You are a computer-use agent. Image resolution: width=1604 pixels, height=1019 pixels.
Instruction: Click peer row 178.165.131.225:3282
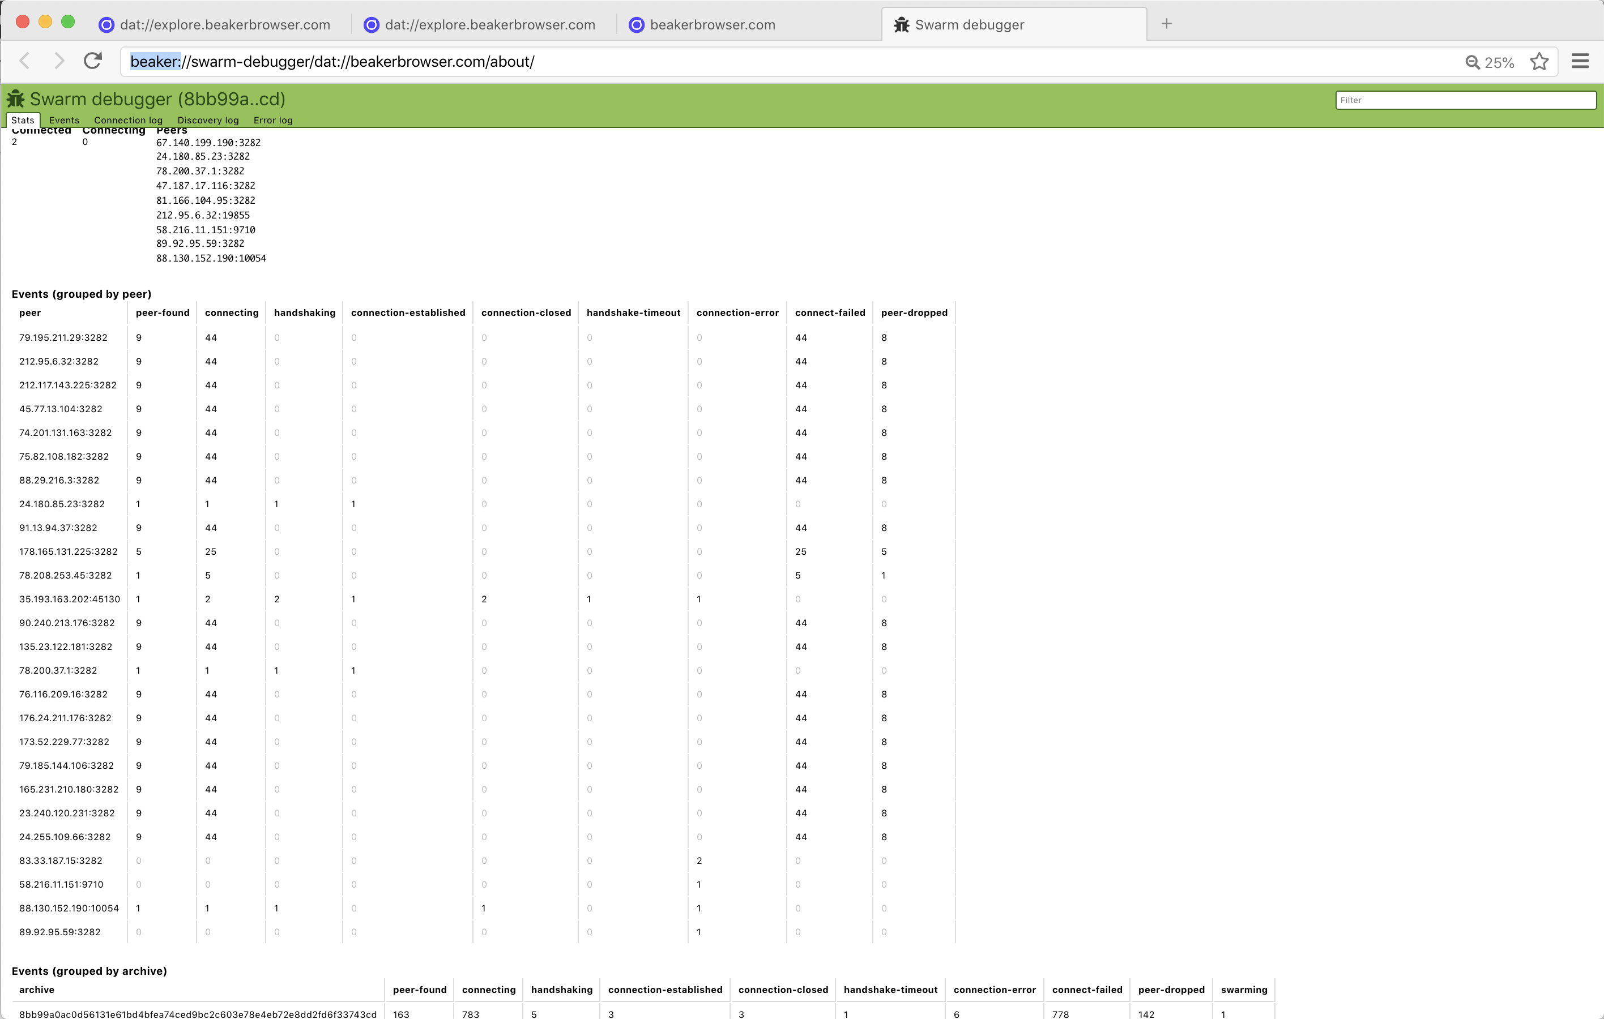point(483,552)
